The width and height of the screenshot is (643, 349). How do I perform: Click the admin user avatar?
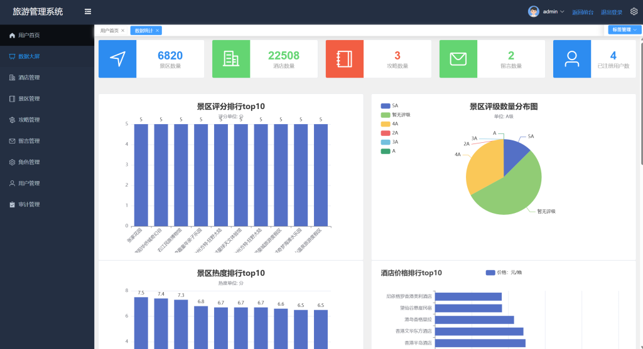533,11
